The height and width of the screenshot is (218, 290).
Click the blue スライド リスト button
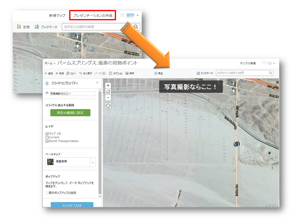point(72,205)
